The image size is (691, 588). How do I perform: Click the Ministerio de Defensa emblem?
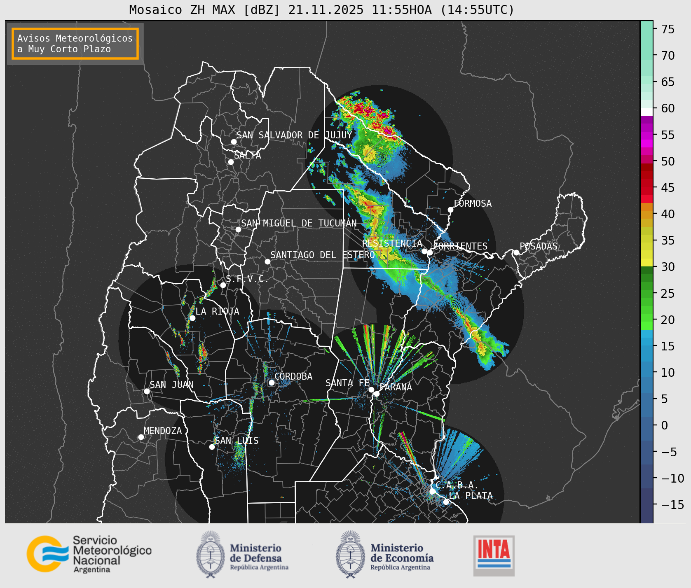click(211, 554)
